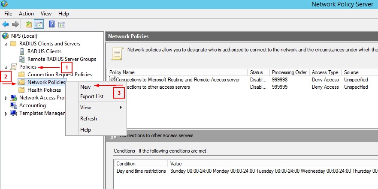Image resolution: width=378 pixels, height=189 pixels.
Task: Open the View menu in menu bar
Action: pos(46,13)
